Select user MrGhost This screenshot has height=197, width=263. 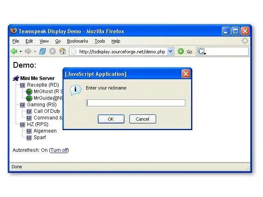(48, 92)
